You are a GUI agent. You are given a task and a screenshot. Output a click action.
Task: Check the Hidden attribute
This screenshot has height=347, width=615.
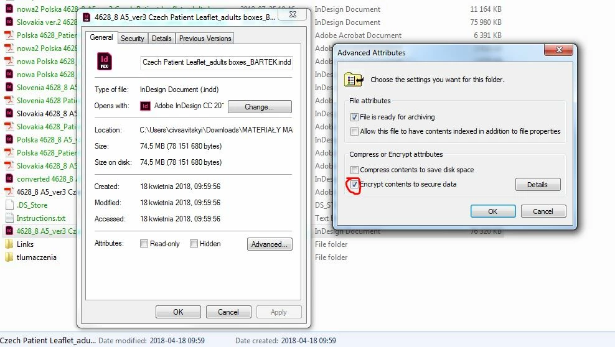pyautogui.click(x=194, y=244)
